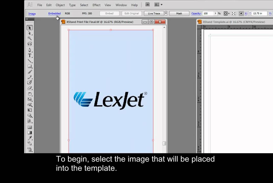Image resolution: width=273 pixels, height=183 pixels.
Task: Click the Opacity value field
Action: click(x=208, y=13)
